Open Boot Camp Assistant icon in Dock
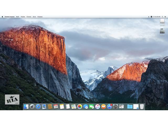168x126 pixels. [x=121, y=107]
